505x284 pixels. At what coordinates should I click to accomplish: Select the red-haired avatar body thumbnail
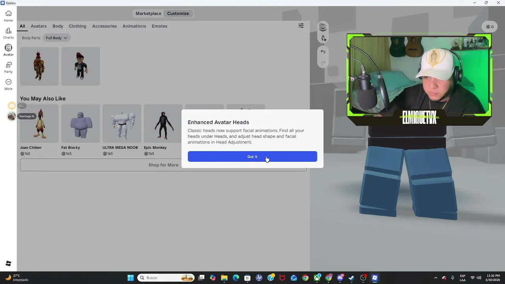80,66
